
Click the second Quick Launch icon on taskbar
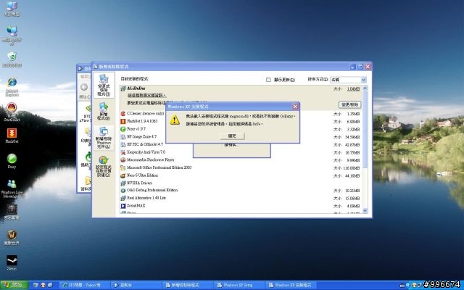coord(43,285)
